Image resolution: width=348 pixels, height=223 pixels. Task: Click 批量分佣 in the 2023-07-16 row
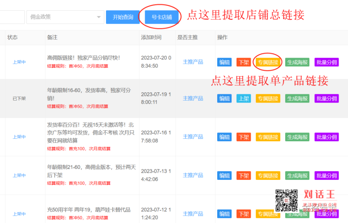(327, 137)
